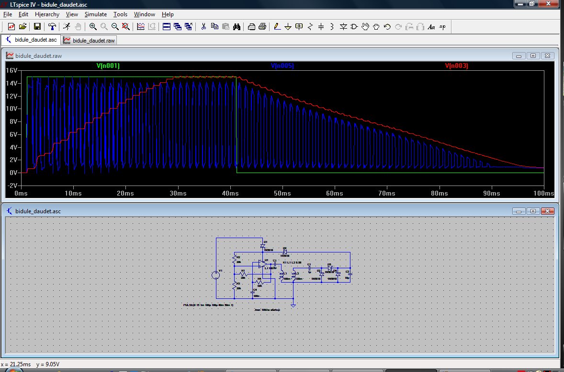Click the Cut scissors icon

(x=203, y=27)
